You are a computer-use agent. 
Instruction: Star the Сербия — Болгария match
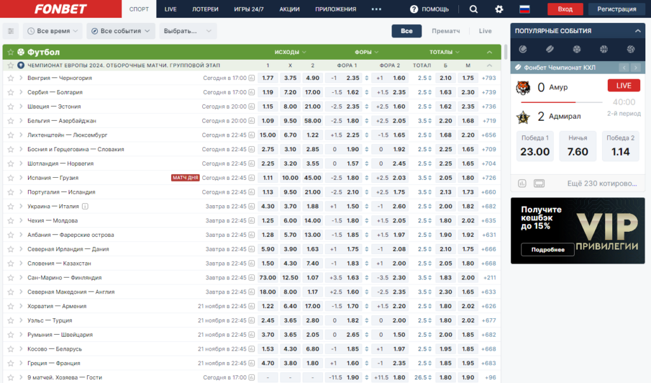[x=10, y=92]
